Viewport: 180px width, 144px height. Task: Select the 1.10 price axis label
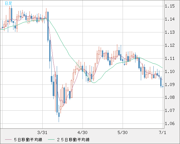click(170, 72)
